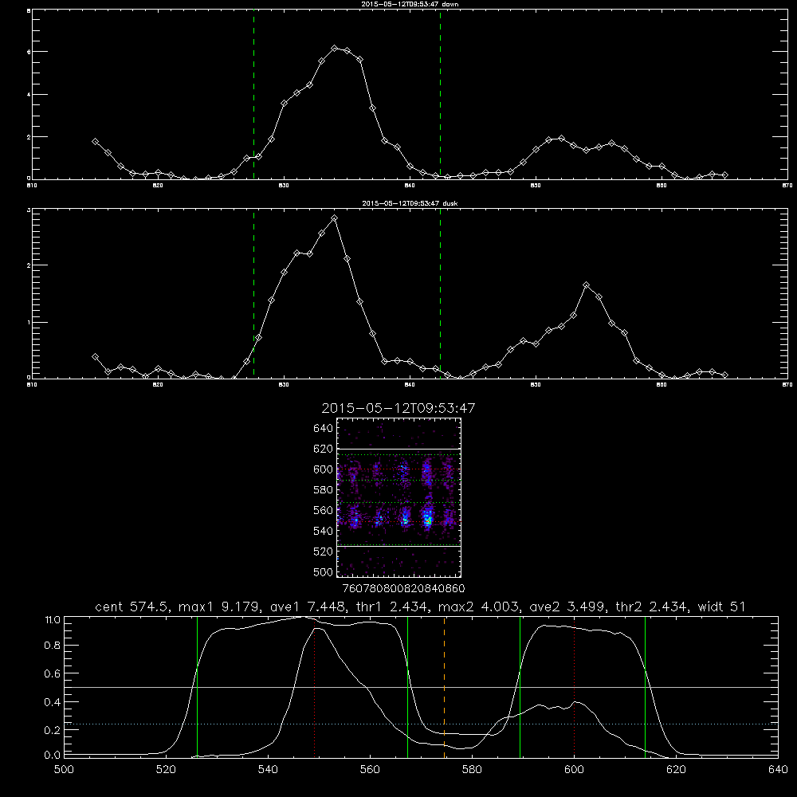Click the "max2 4.003" statistic text
The width and height of the screenshot is (797, 797).
pyautogui.click(x=477, y=607)
